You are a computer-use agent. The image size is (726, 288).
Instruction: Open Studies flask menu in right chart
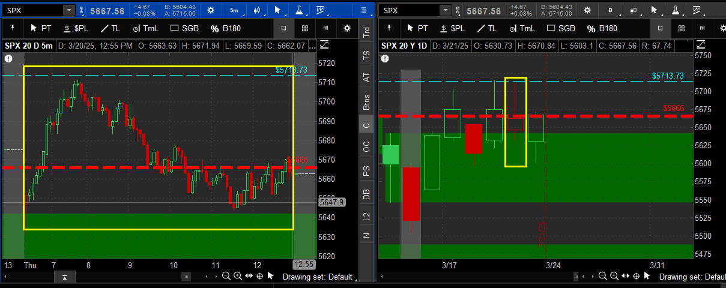(x=675, y=10)
